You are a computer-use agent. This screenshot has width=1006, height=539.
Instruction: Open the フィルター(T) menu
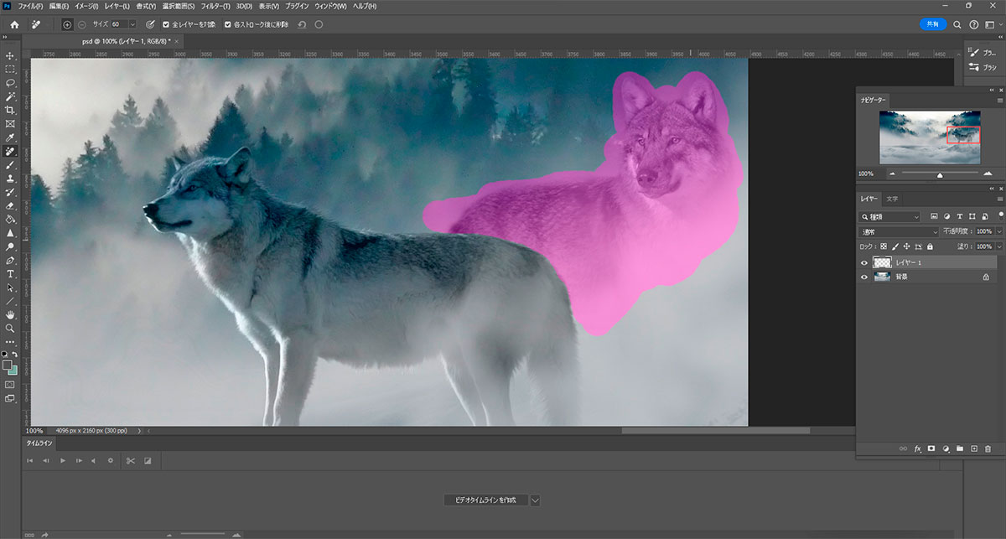(x=216, y=7)
